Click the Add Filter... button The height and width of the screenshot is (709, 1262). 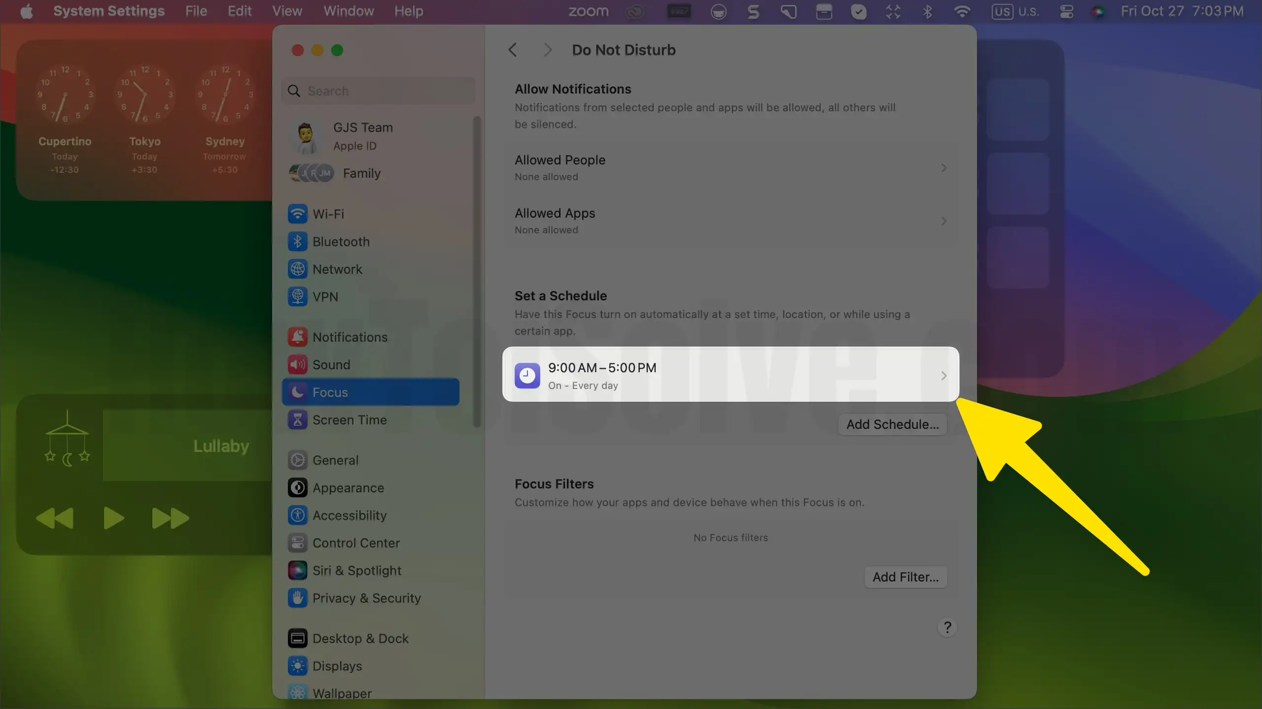tap(906, 577)
